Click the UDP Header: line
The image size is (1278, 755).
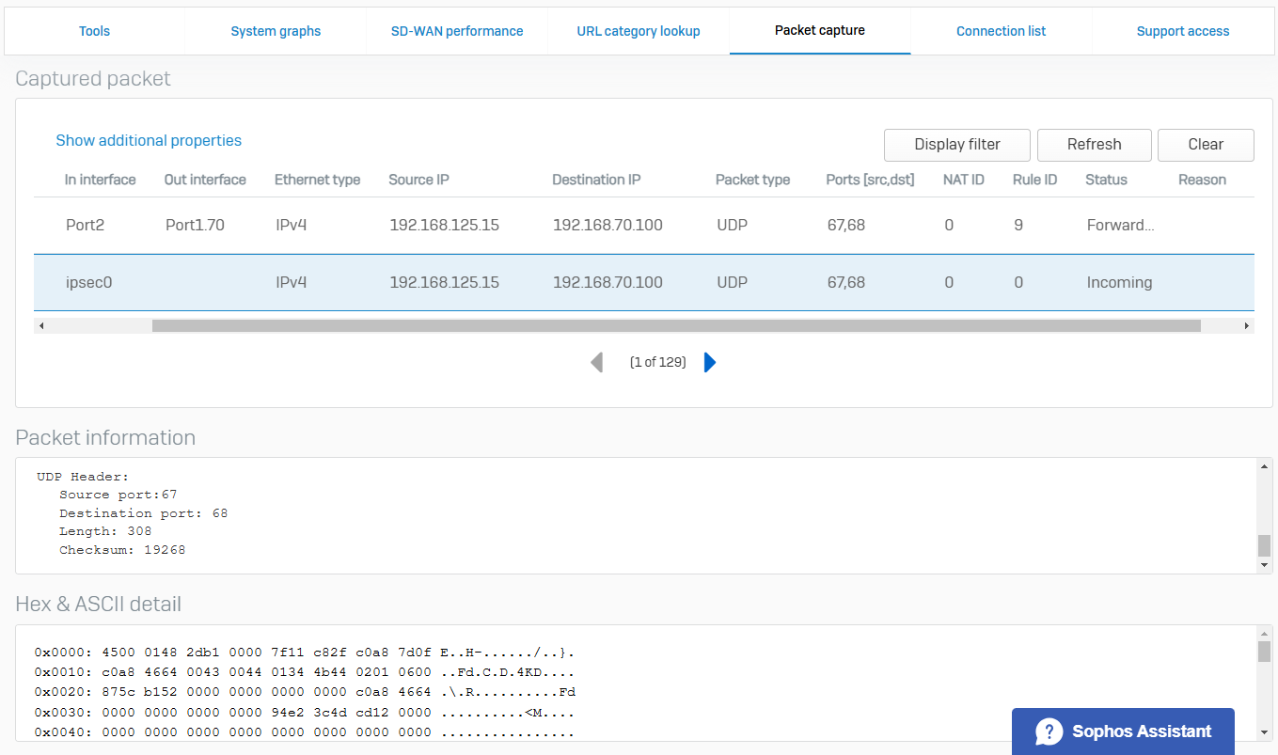83,477
